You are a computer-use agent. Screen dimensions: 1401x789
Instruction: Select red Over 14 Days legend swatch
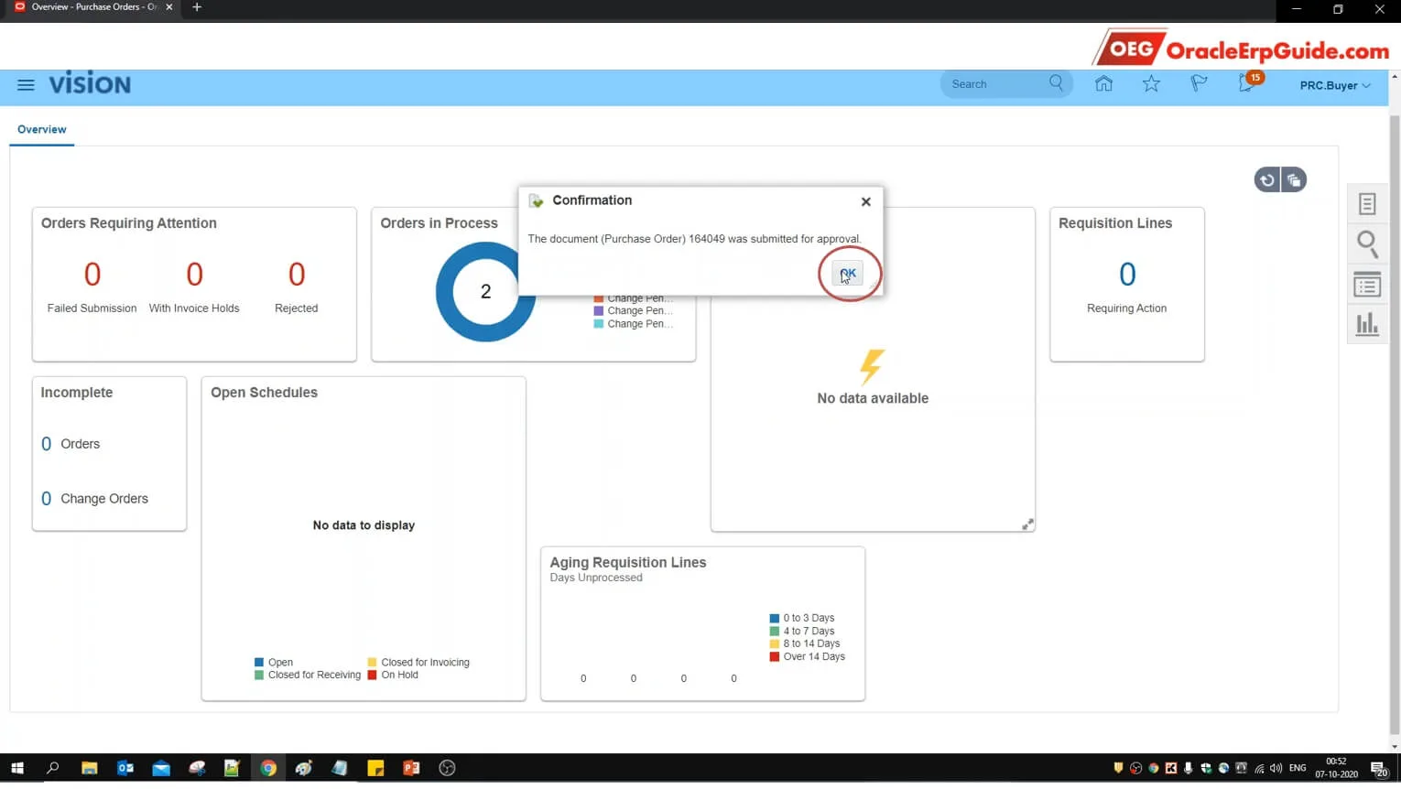pyautogui.click(x=775, y=657)
